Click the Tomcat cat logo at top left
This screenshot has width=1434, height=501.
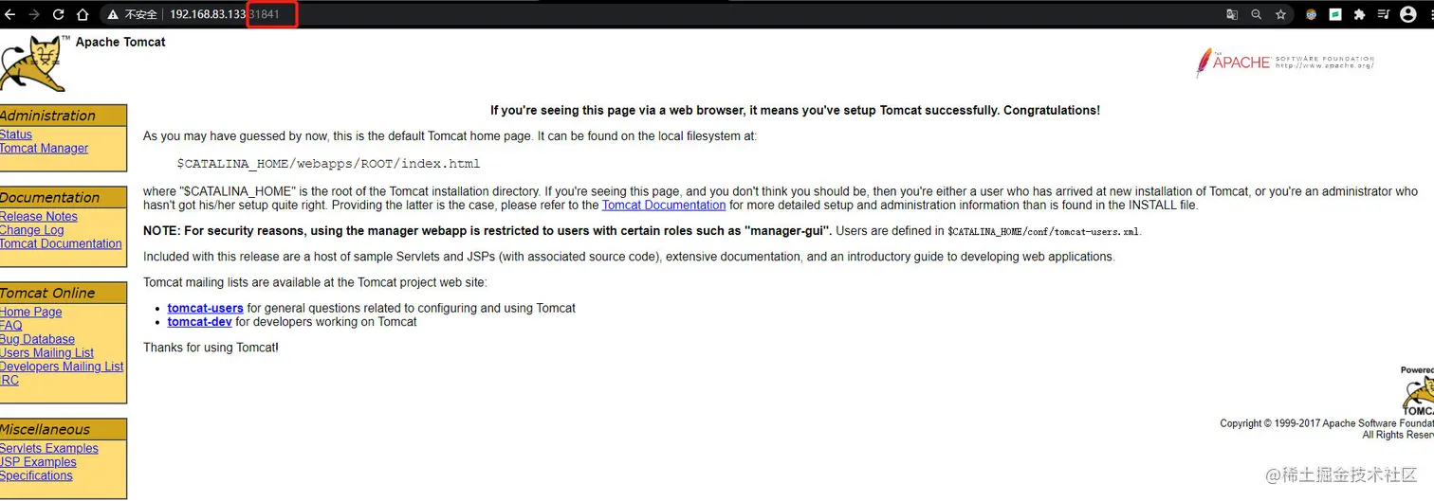[x=33, y=63]
